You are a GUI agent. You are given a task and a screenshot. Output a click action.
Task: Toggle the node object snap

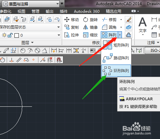pos(33,60)
